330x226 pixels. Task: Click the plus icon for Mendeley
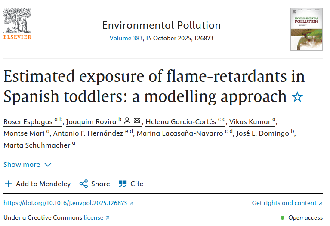pyautogui.click(x=8, y=184)
